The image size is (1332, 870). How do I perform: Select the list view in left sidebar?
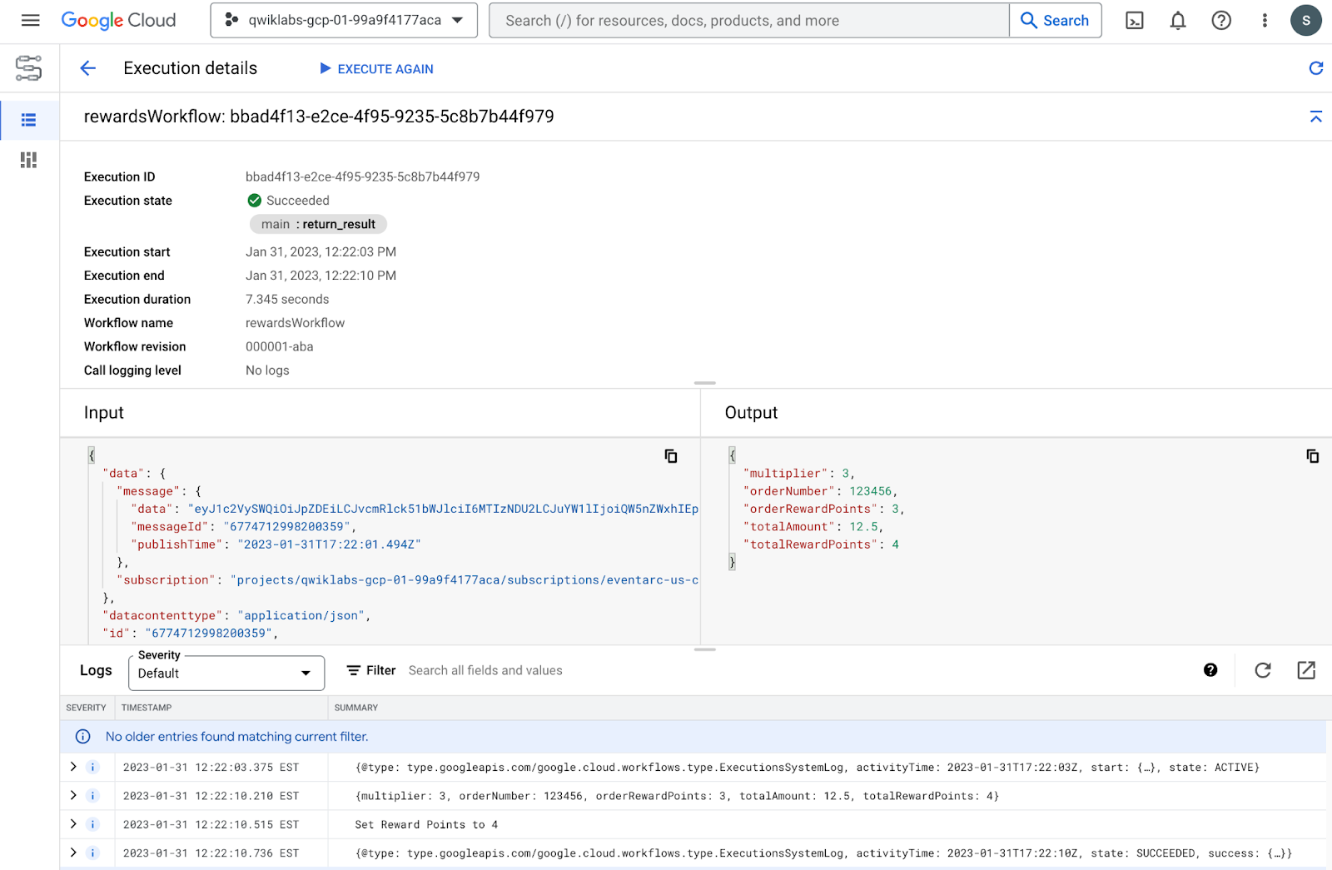29,121
